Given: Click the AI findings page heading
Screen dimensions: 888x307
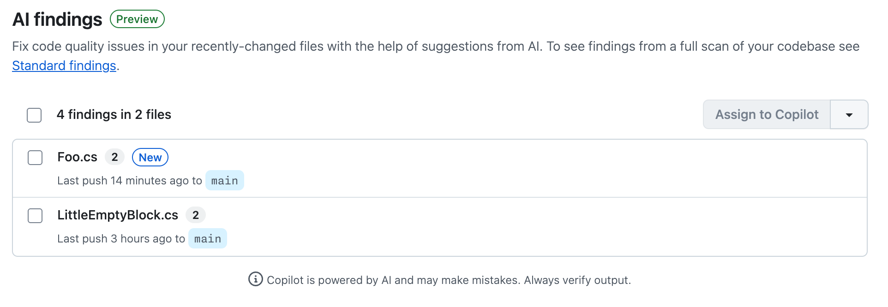Looking at the screenshot, I should point(57,19).
